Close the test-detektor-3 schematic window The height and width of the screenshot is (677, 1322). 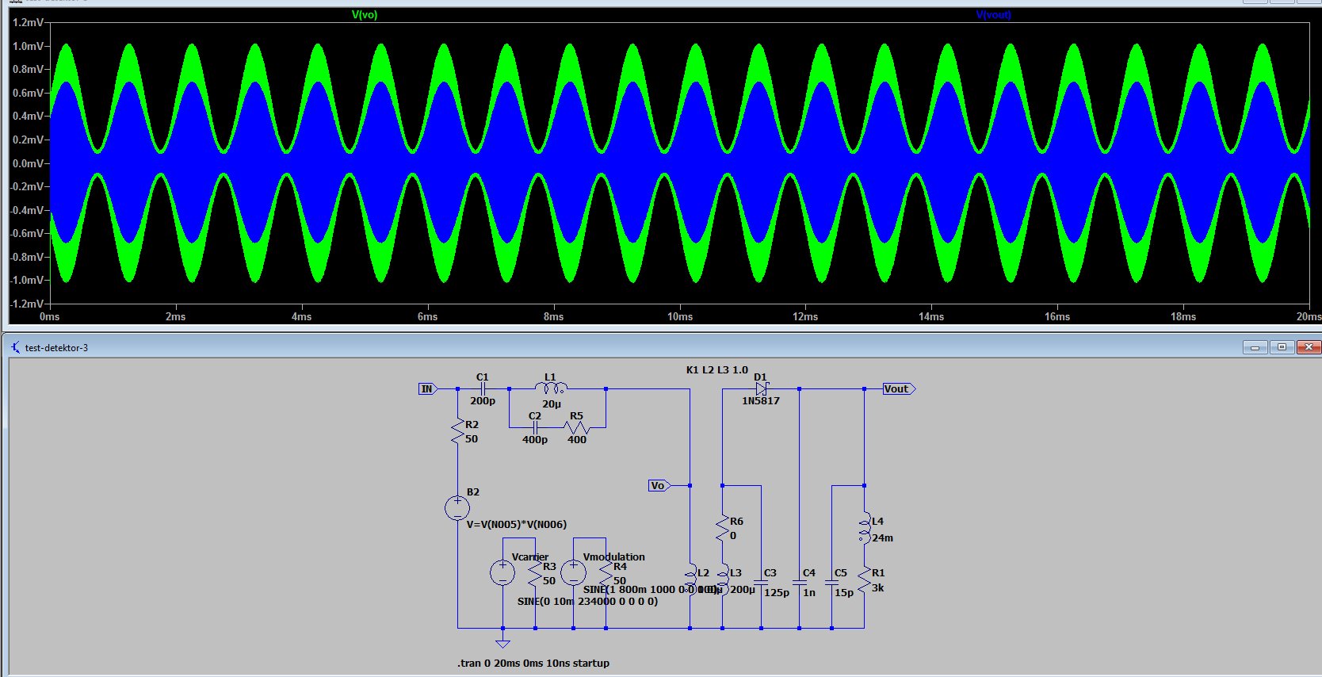click(x=1309, y=347)
